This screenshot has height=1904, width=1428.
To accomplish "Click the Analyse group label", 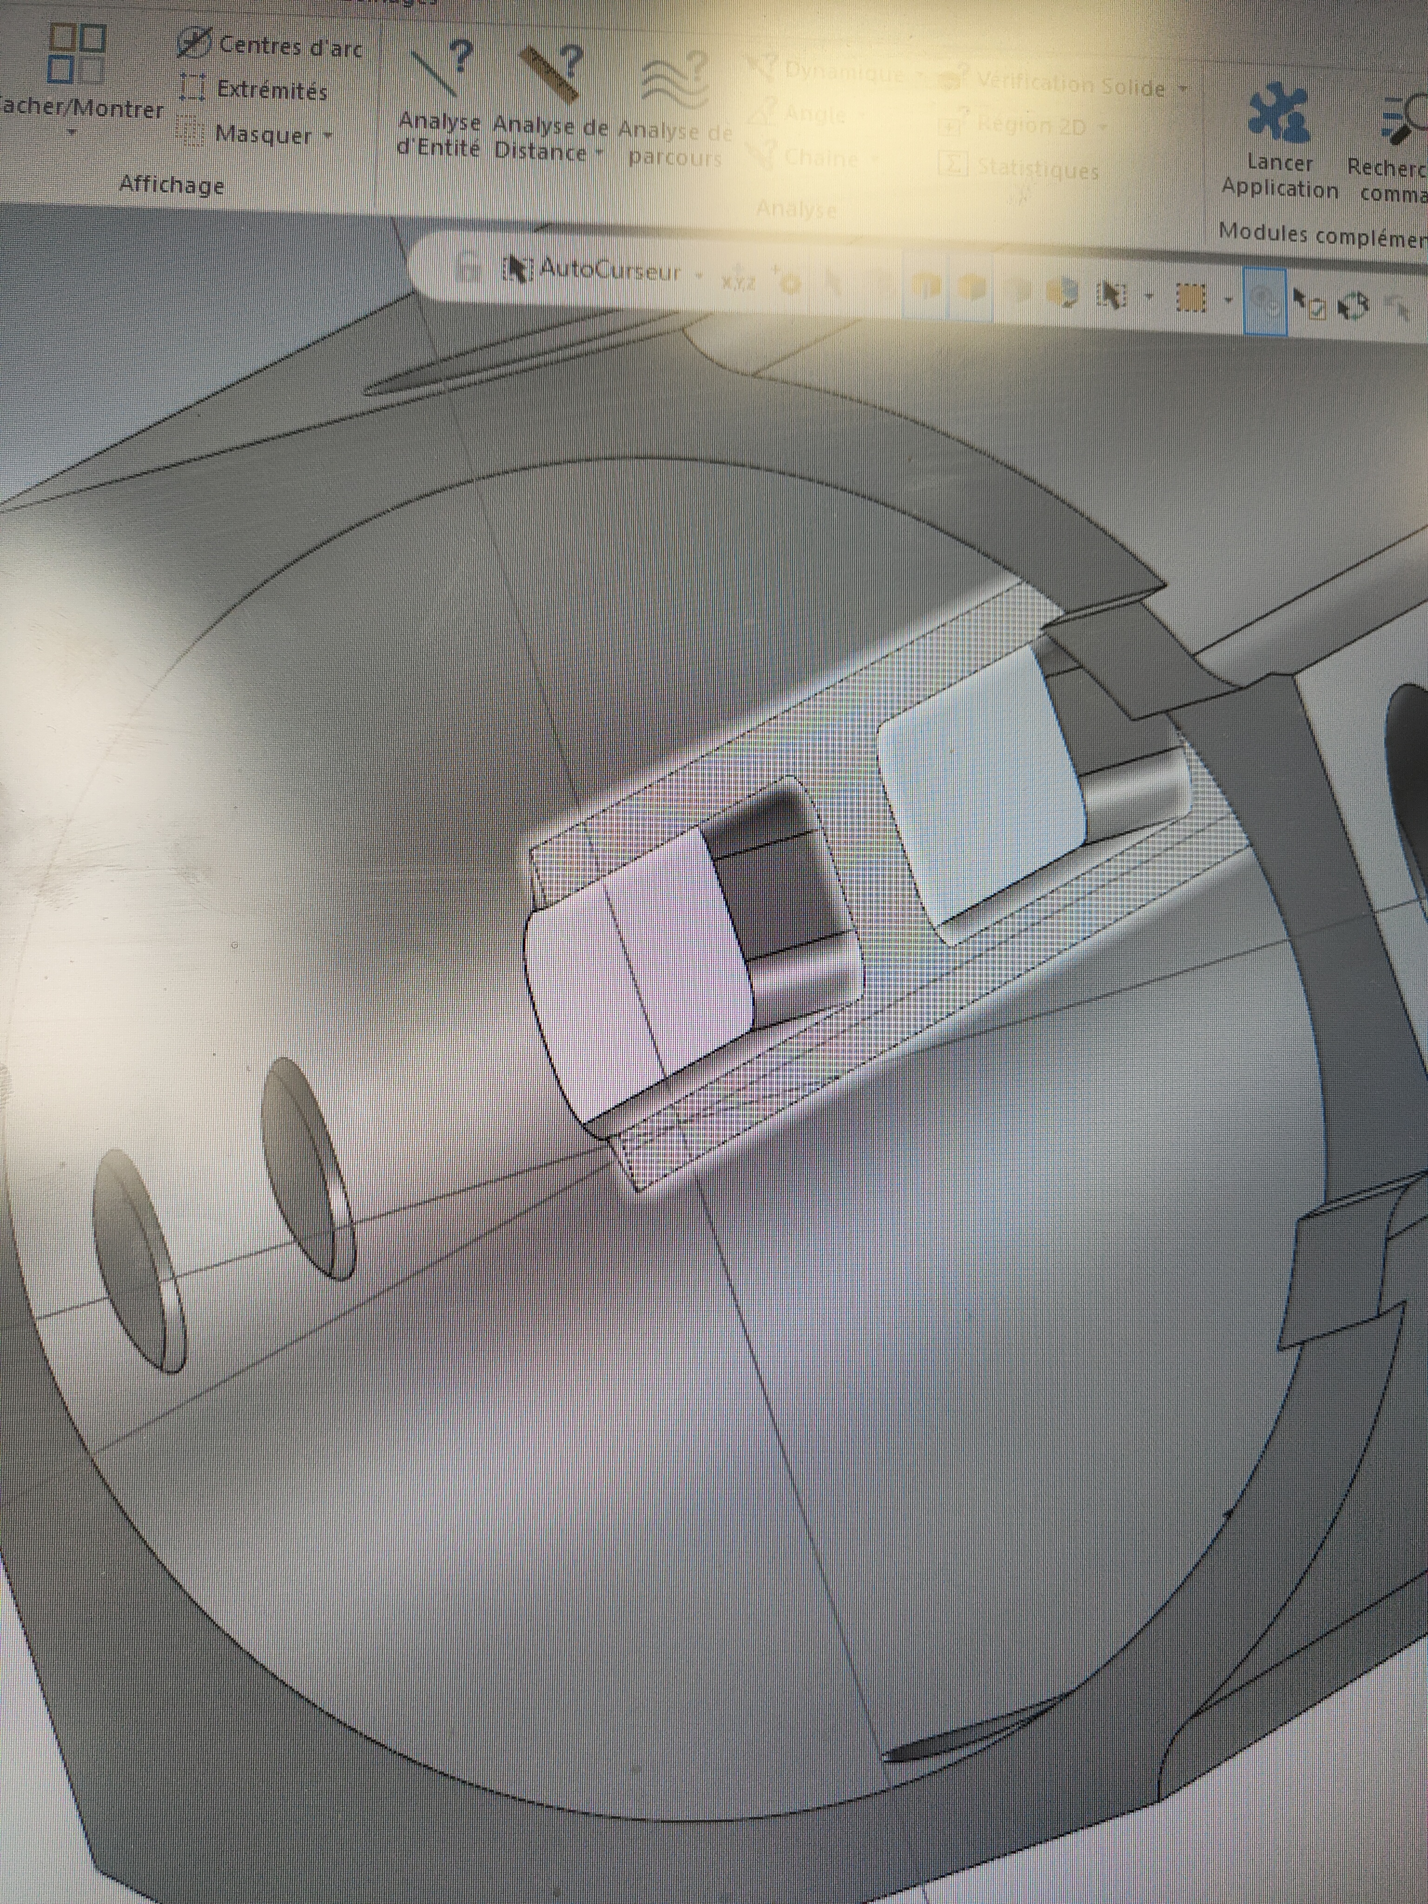I will point(796,209).
